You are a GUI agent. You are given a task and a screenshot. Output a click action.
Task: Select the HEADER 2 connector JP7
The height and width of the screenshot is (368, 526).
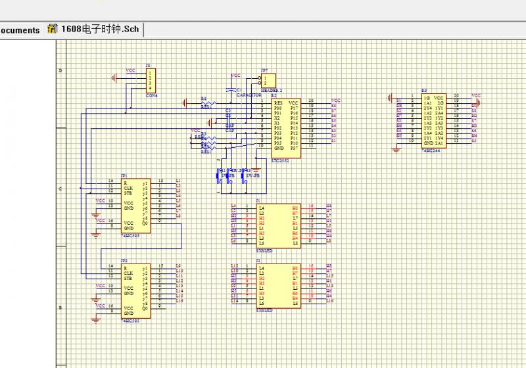pos(270,80)
